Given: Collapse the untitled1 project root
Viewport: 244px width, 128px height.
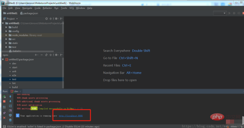Looking at the screenshot, I should click(x=3, y=23).
